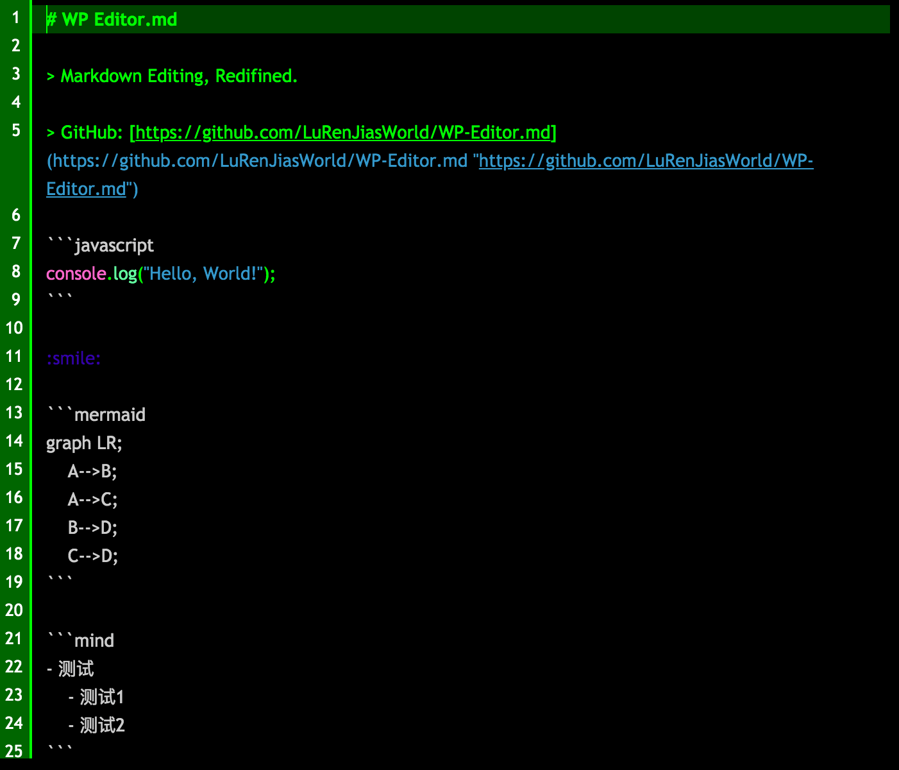Viewport: 899px width, 770px height.
Task: Click gutter line number 25
Action: (14, 751)
